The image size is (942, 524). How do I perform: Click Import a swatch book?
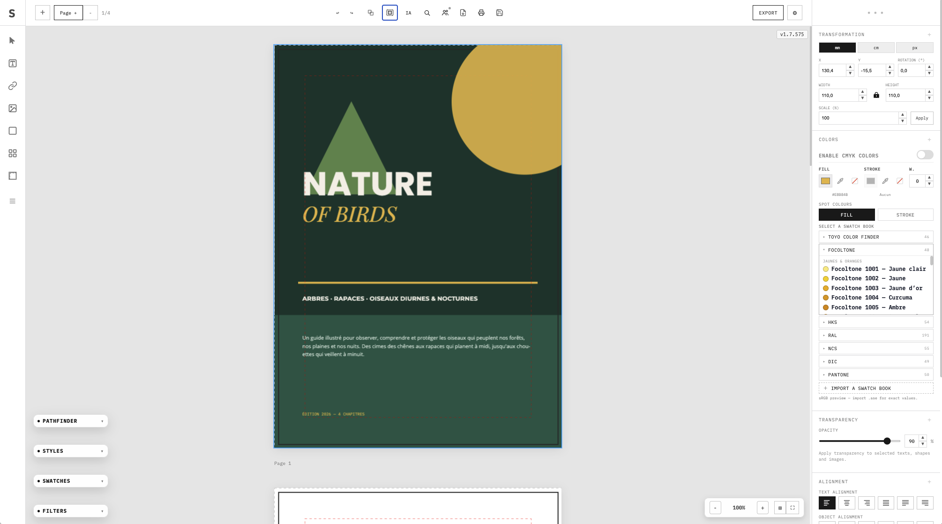click(x=876, y=388)
